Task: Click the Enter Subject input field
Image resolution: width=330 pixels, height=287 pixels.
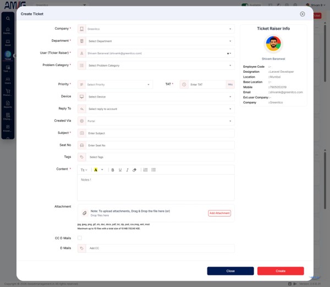Action: [x=160, y=133]
